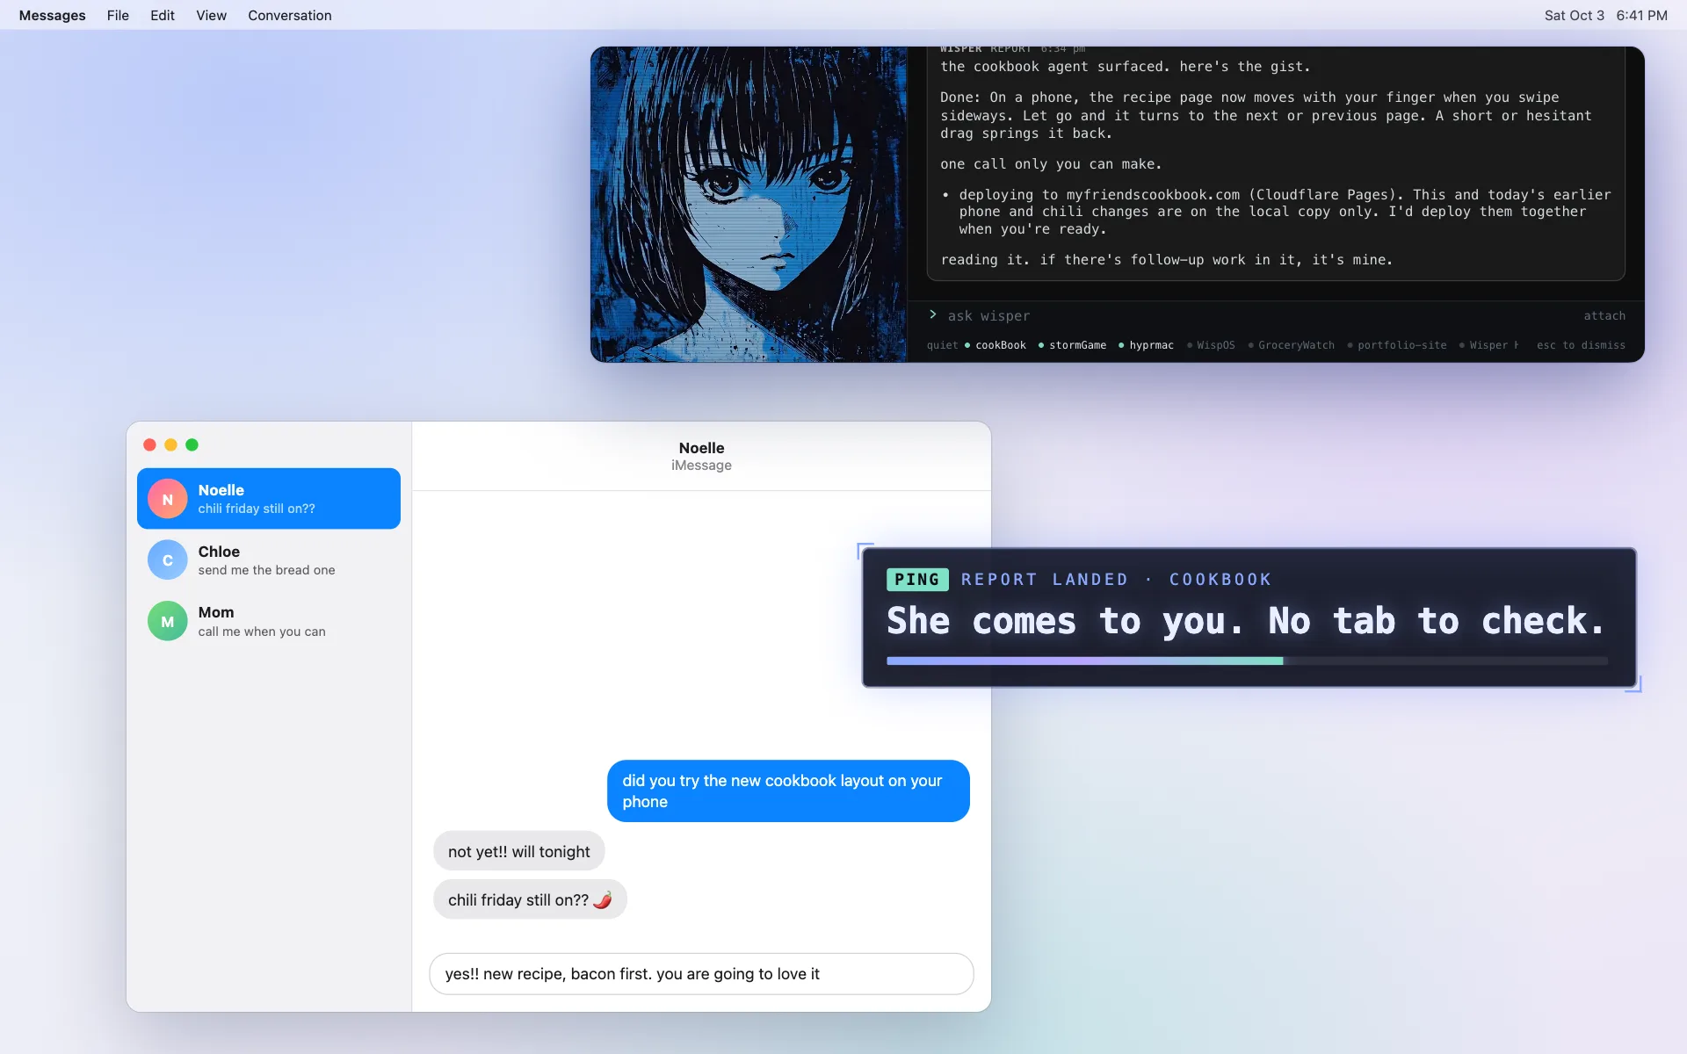Click Chloe's 'send me the bread one' preview
This screenshot has height=1054, width=1687.
click(x=266, y=570)
